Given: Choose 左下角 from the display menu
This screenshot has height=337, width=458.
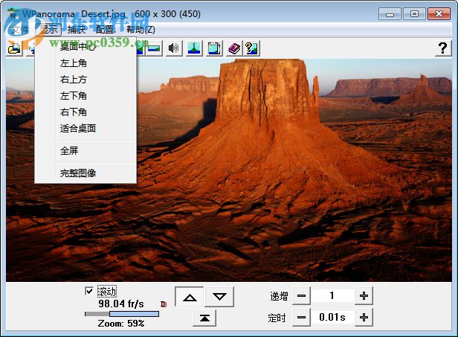Looking at the screenshot, I should [x=86, y=96].
